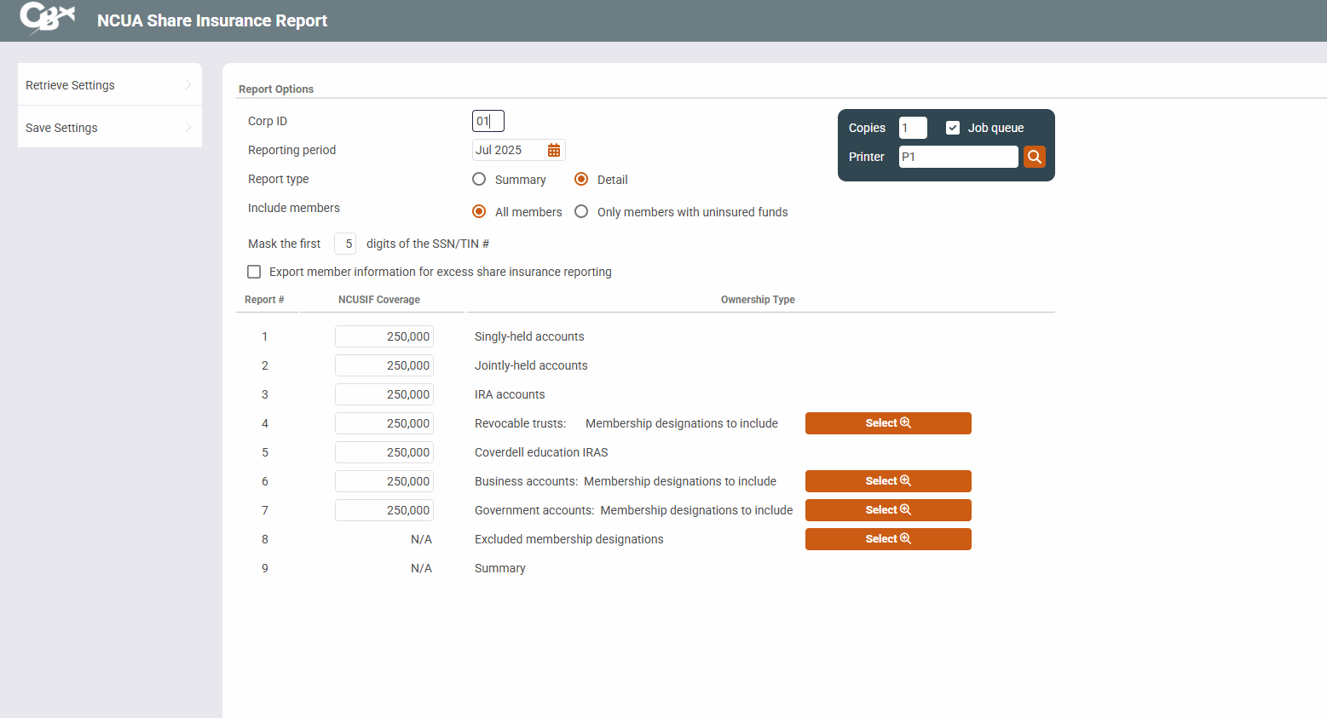The image size is (1327, 718).
Task: Select All members radio option
Action: (479, 211)
